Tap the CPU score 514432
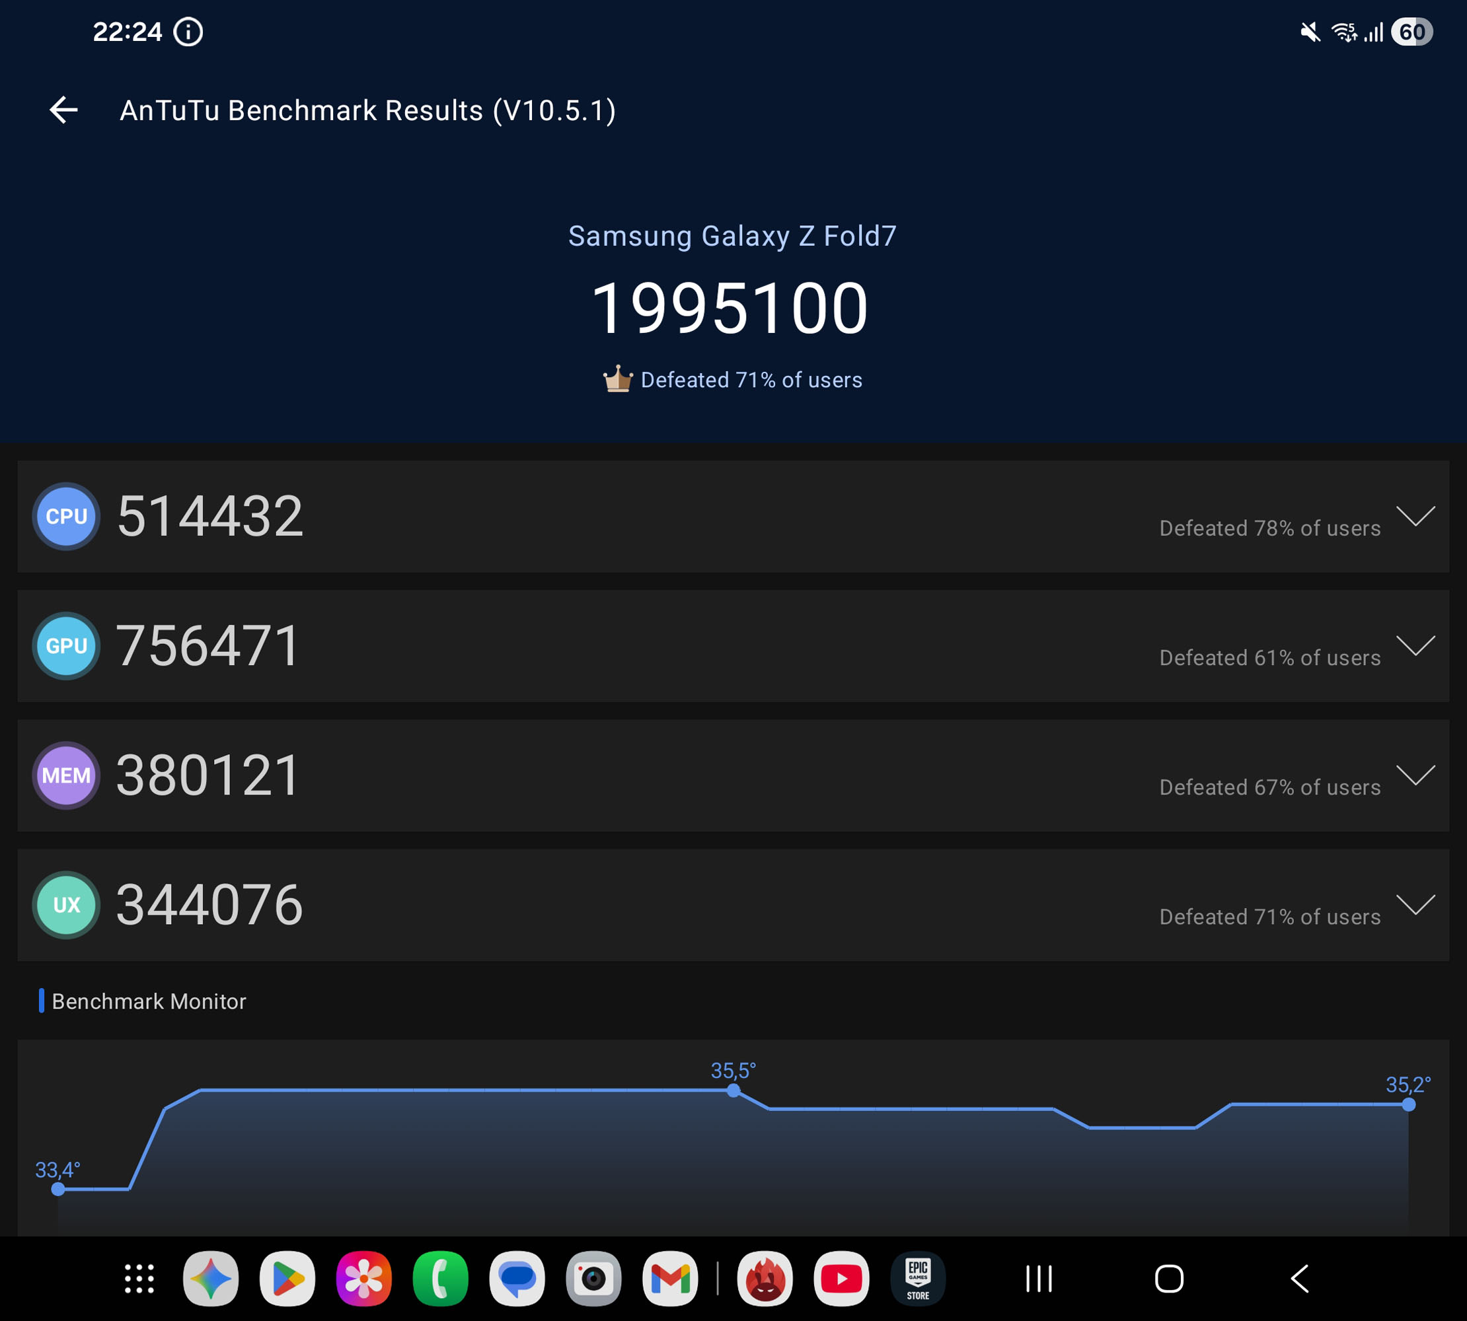Image resolution: width=1467 pixels, height=1321 pixels. click(210, 516)
